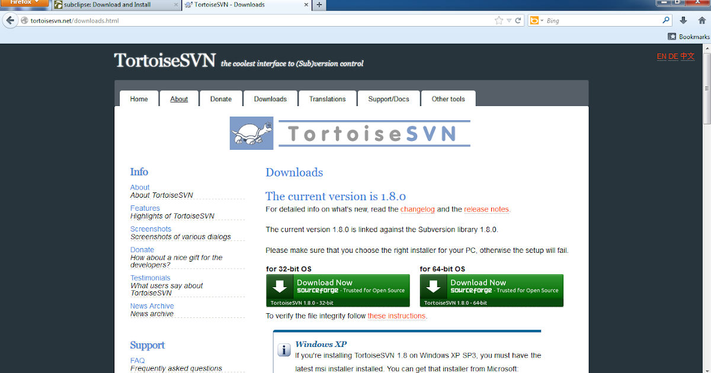Click the 'for 32-bit OS' label

tap(289, 269)
